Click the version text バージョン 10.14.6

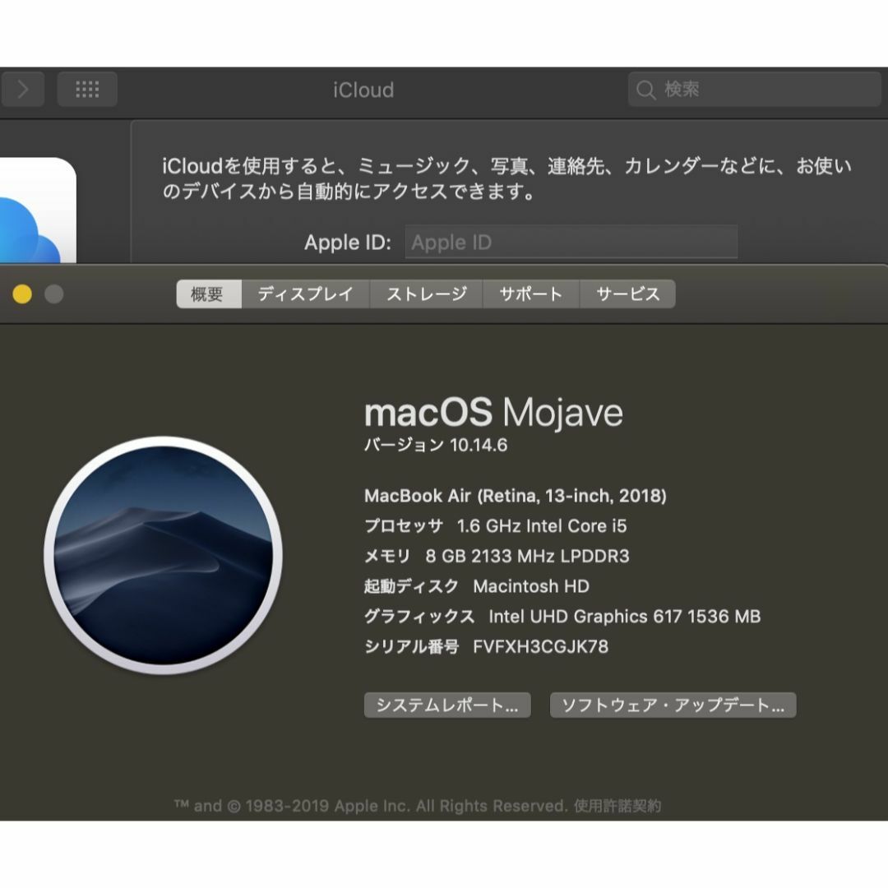pyautogui.click(x=436, y=445)
